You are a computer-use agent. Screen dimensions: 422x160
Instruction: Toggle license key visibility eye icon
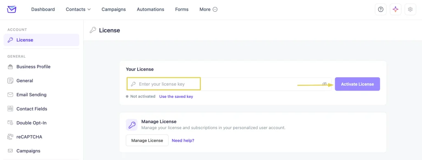(x=325, y=84)
